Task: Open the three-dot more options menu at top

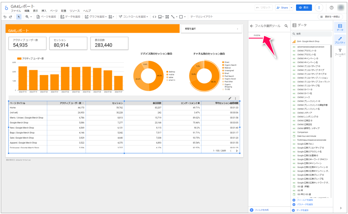Action: (x=319, y=7)
